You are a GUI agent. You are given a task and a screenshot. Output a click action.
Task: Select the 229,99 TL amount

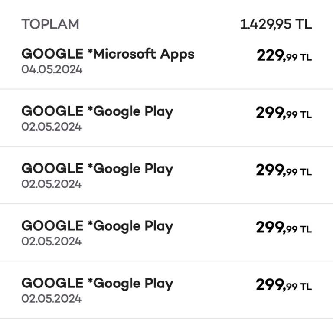284,56
